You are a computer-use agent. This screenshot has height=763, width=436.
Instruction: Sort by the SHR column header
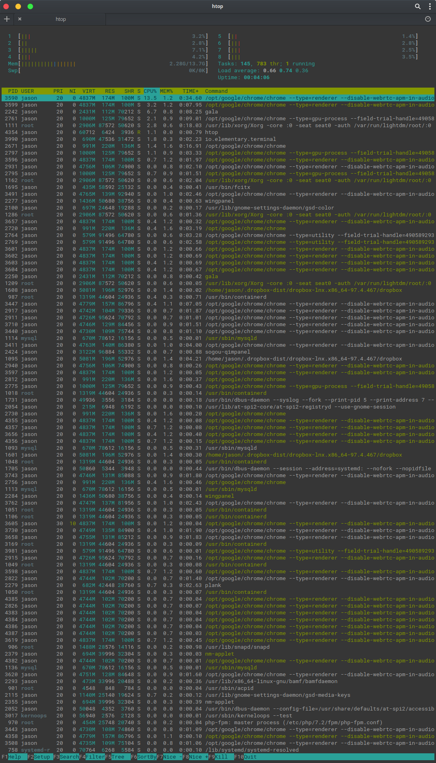(129, 91)
